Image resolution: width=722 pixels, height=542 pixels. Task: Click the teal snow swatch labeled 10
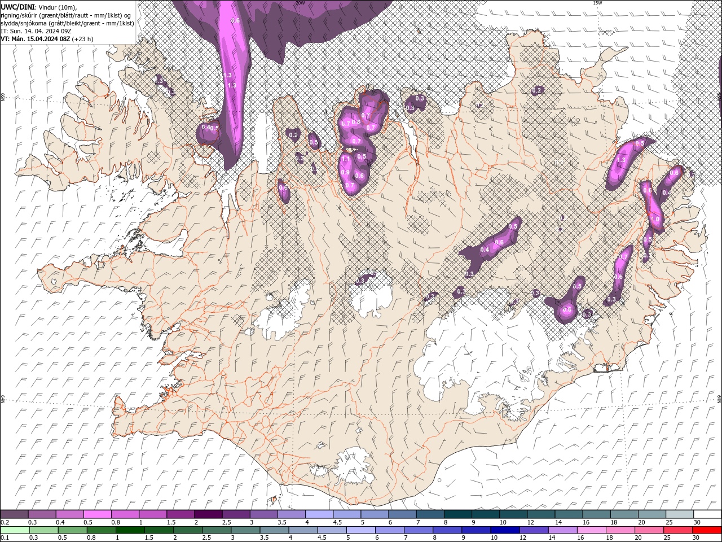click(513, 514)
